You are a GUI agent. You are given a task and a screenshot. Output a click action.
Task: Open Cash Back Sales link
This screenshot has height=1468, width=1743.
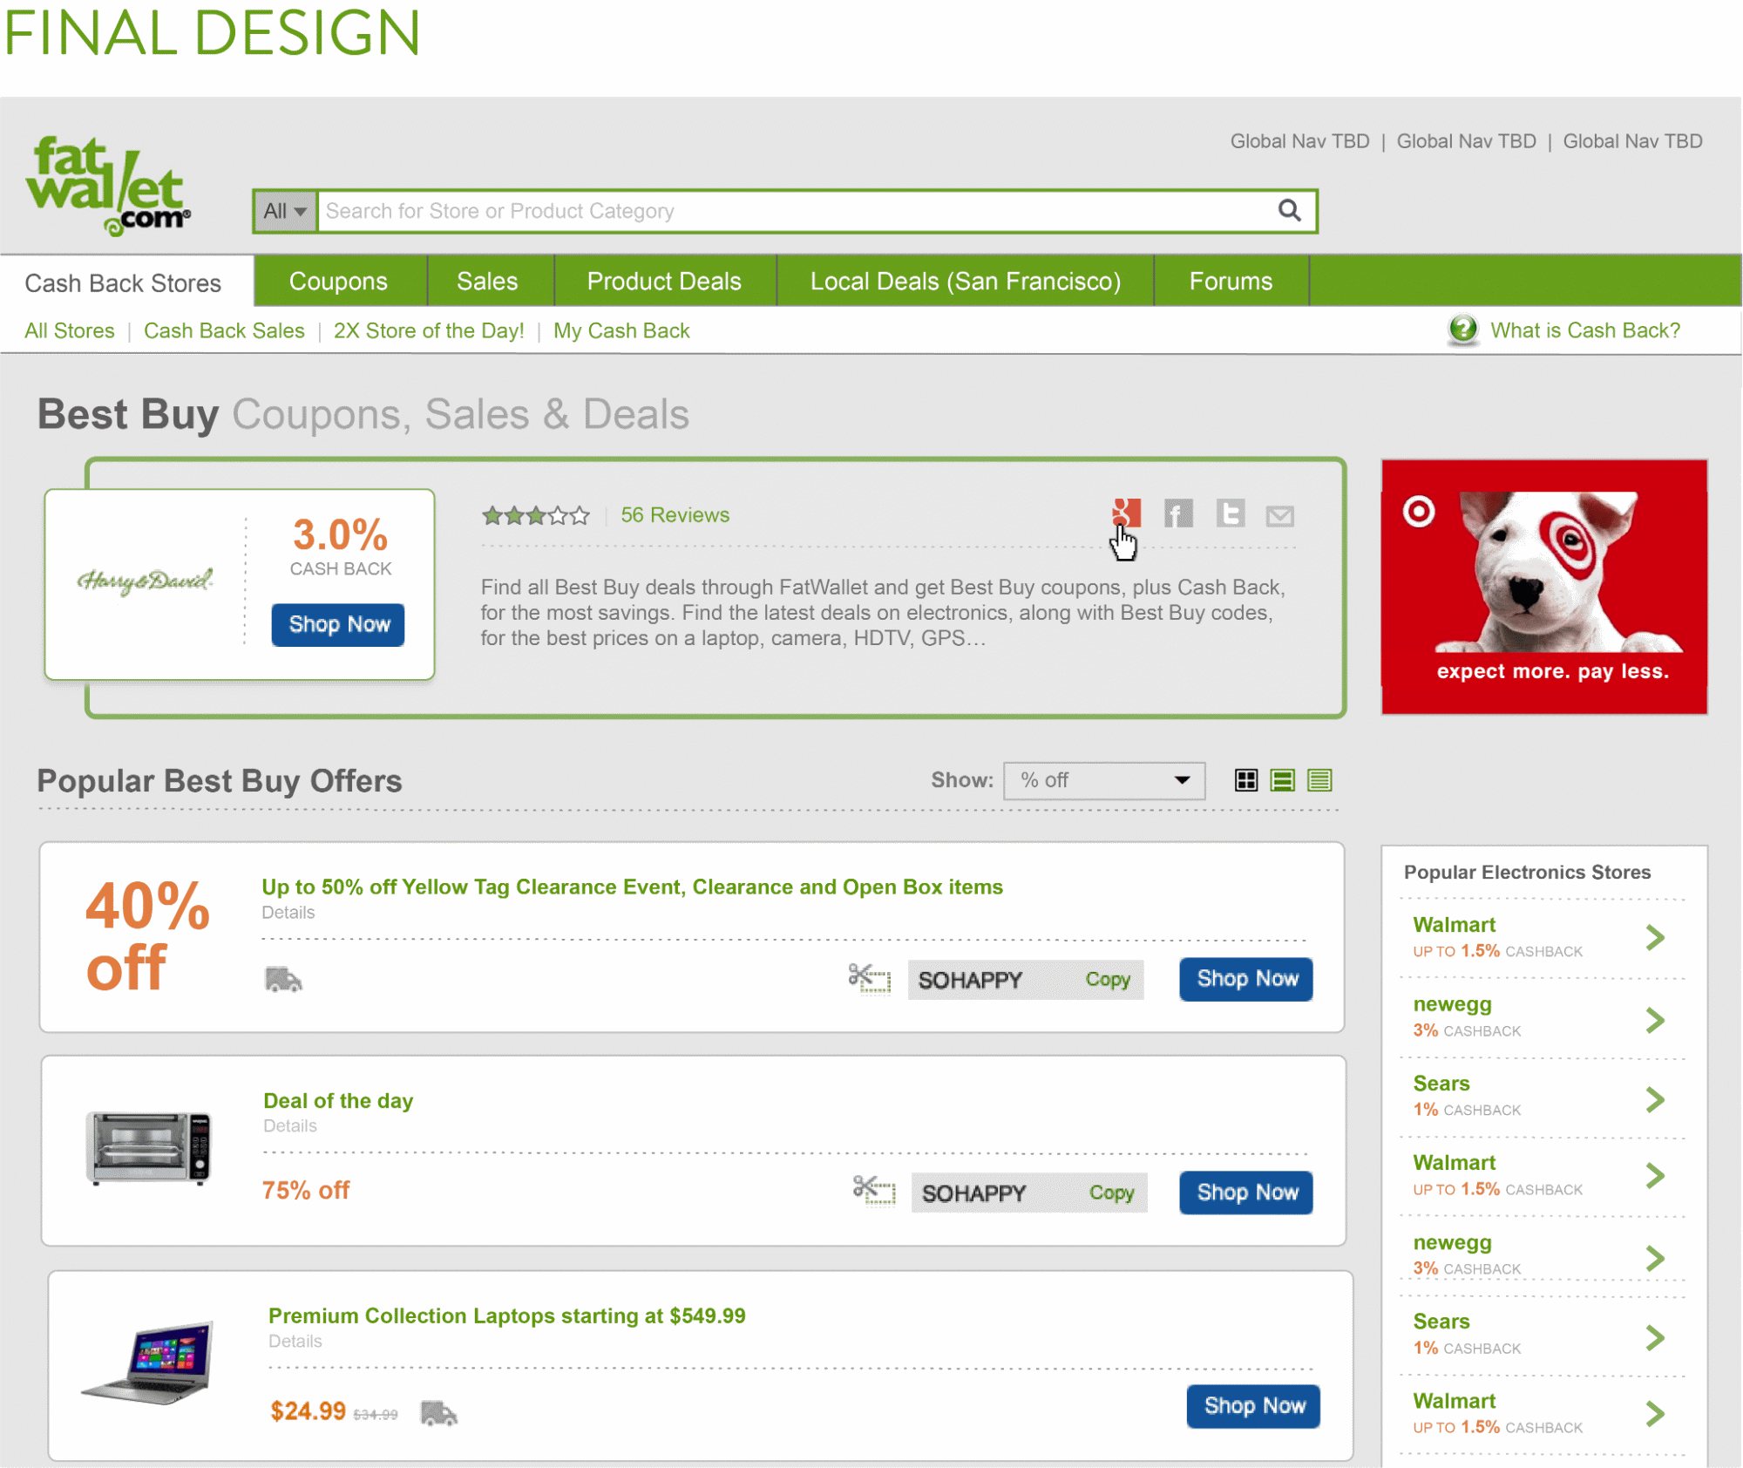[224, 330]
